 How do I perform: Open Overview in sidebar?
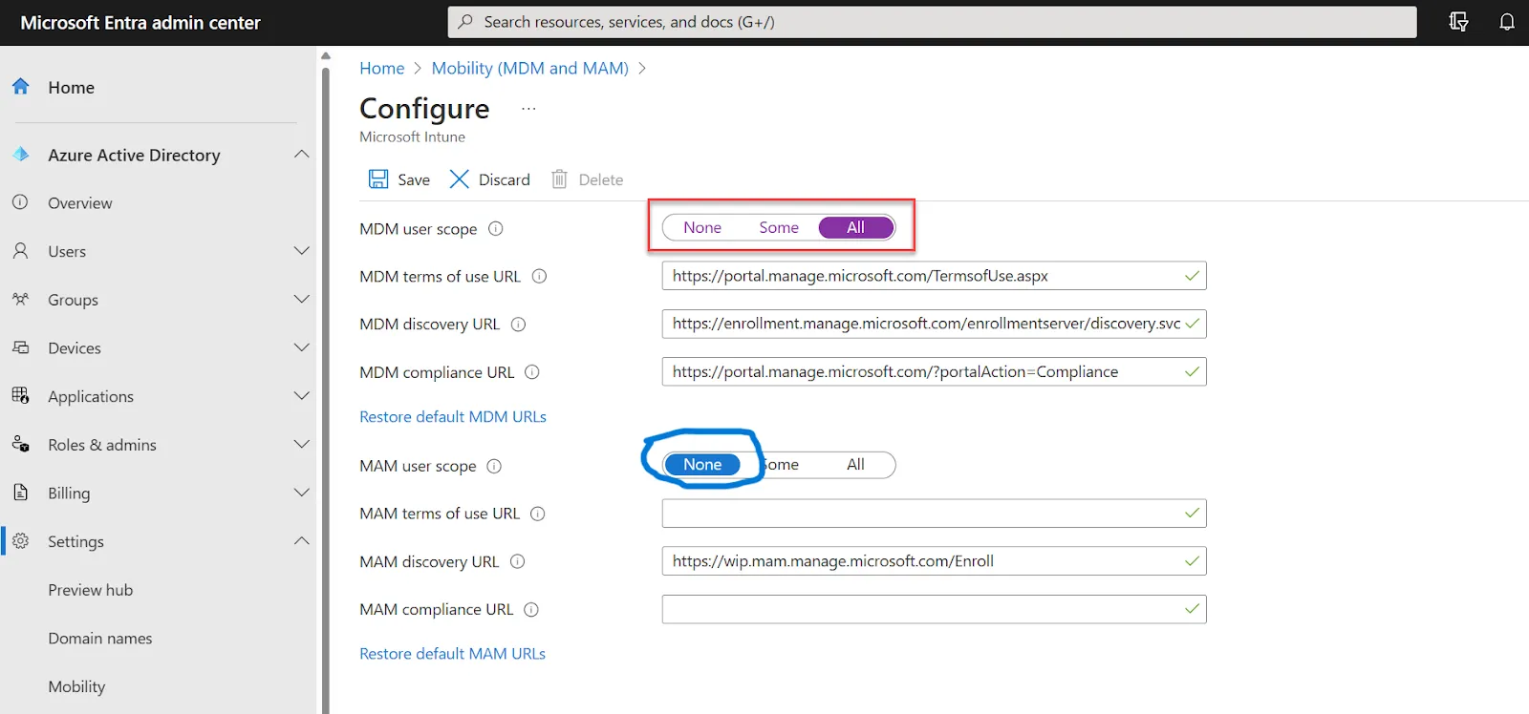[80, 203]
